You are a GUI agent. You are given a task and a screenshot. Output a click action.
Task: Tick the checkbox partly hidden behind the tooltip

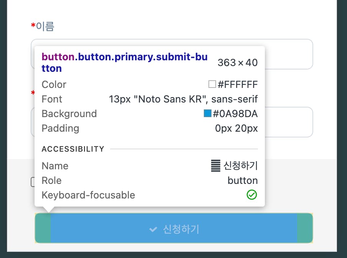click(33, 182)
